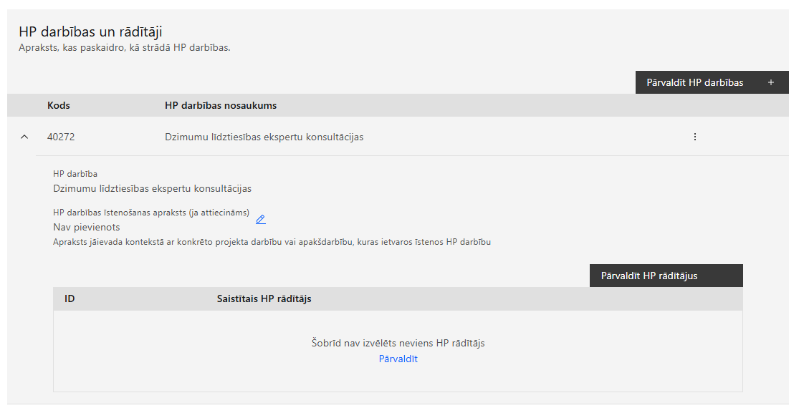This screenshot has height=413, width=804.
Task: Collapse the expanded 40272 row chevron
Action: pos(24,137)
